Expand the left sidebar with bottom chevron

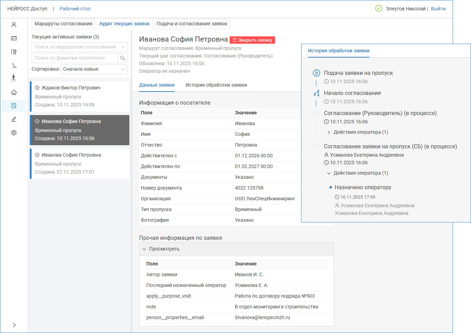14,325
